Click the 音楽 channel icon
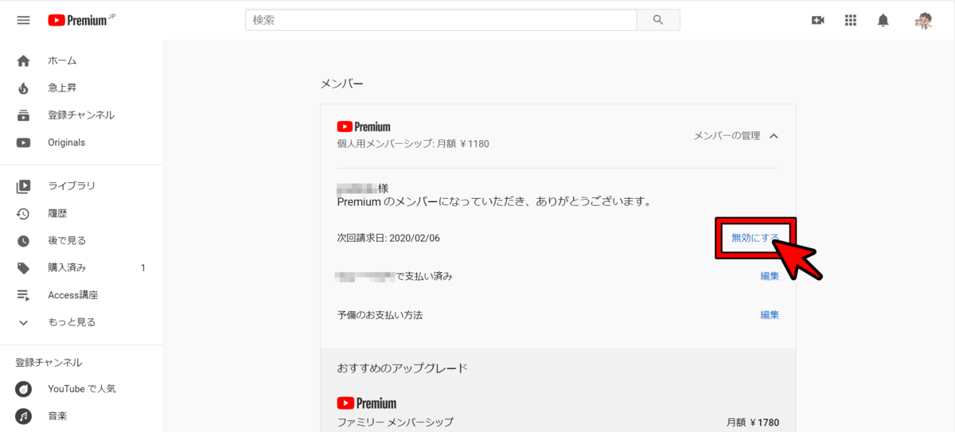 pyautogui.click(x=25, y=416)
